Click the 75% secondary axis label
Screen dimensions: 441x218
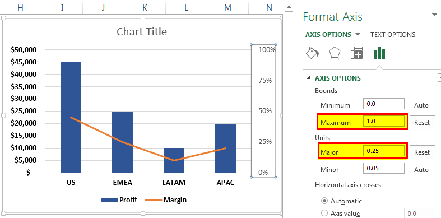pos(265,81)
